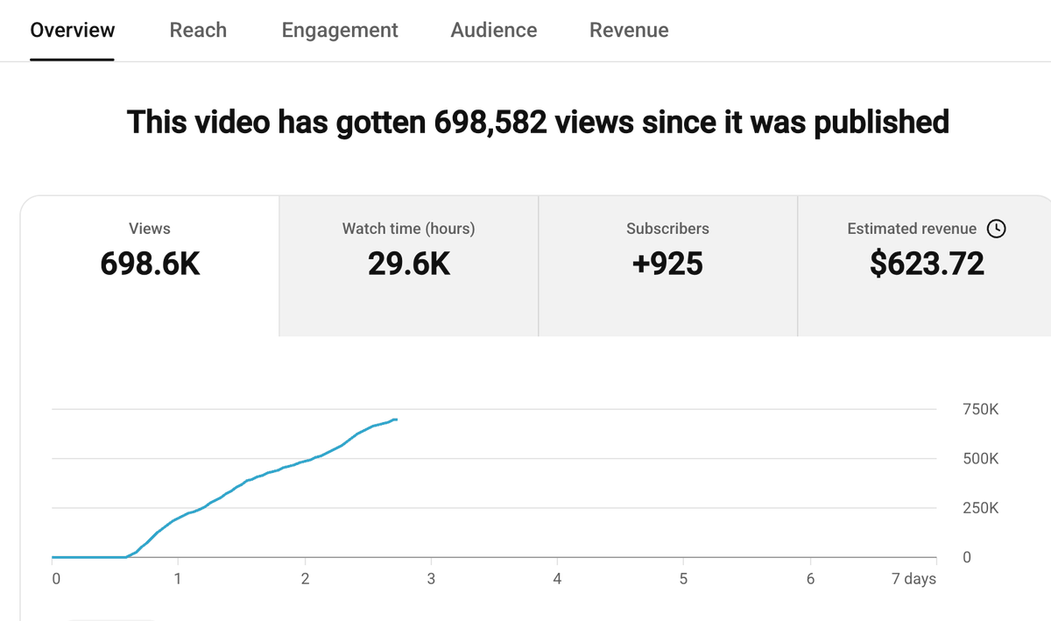Click the +925 subscribers value
The height and width of the screenshot is (621, 1051).
point(667,263)
